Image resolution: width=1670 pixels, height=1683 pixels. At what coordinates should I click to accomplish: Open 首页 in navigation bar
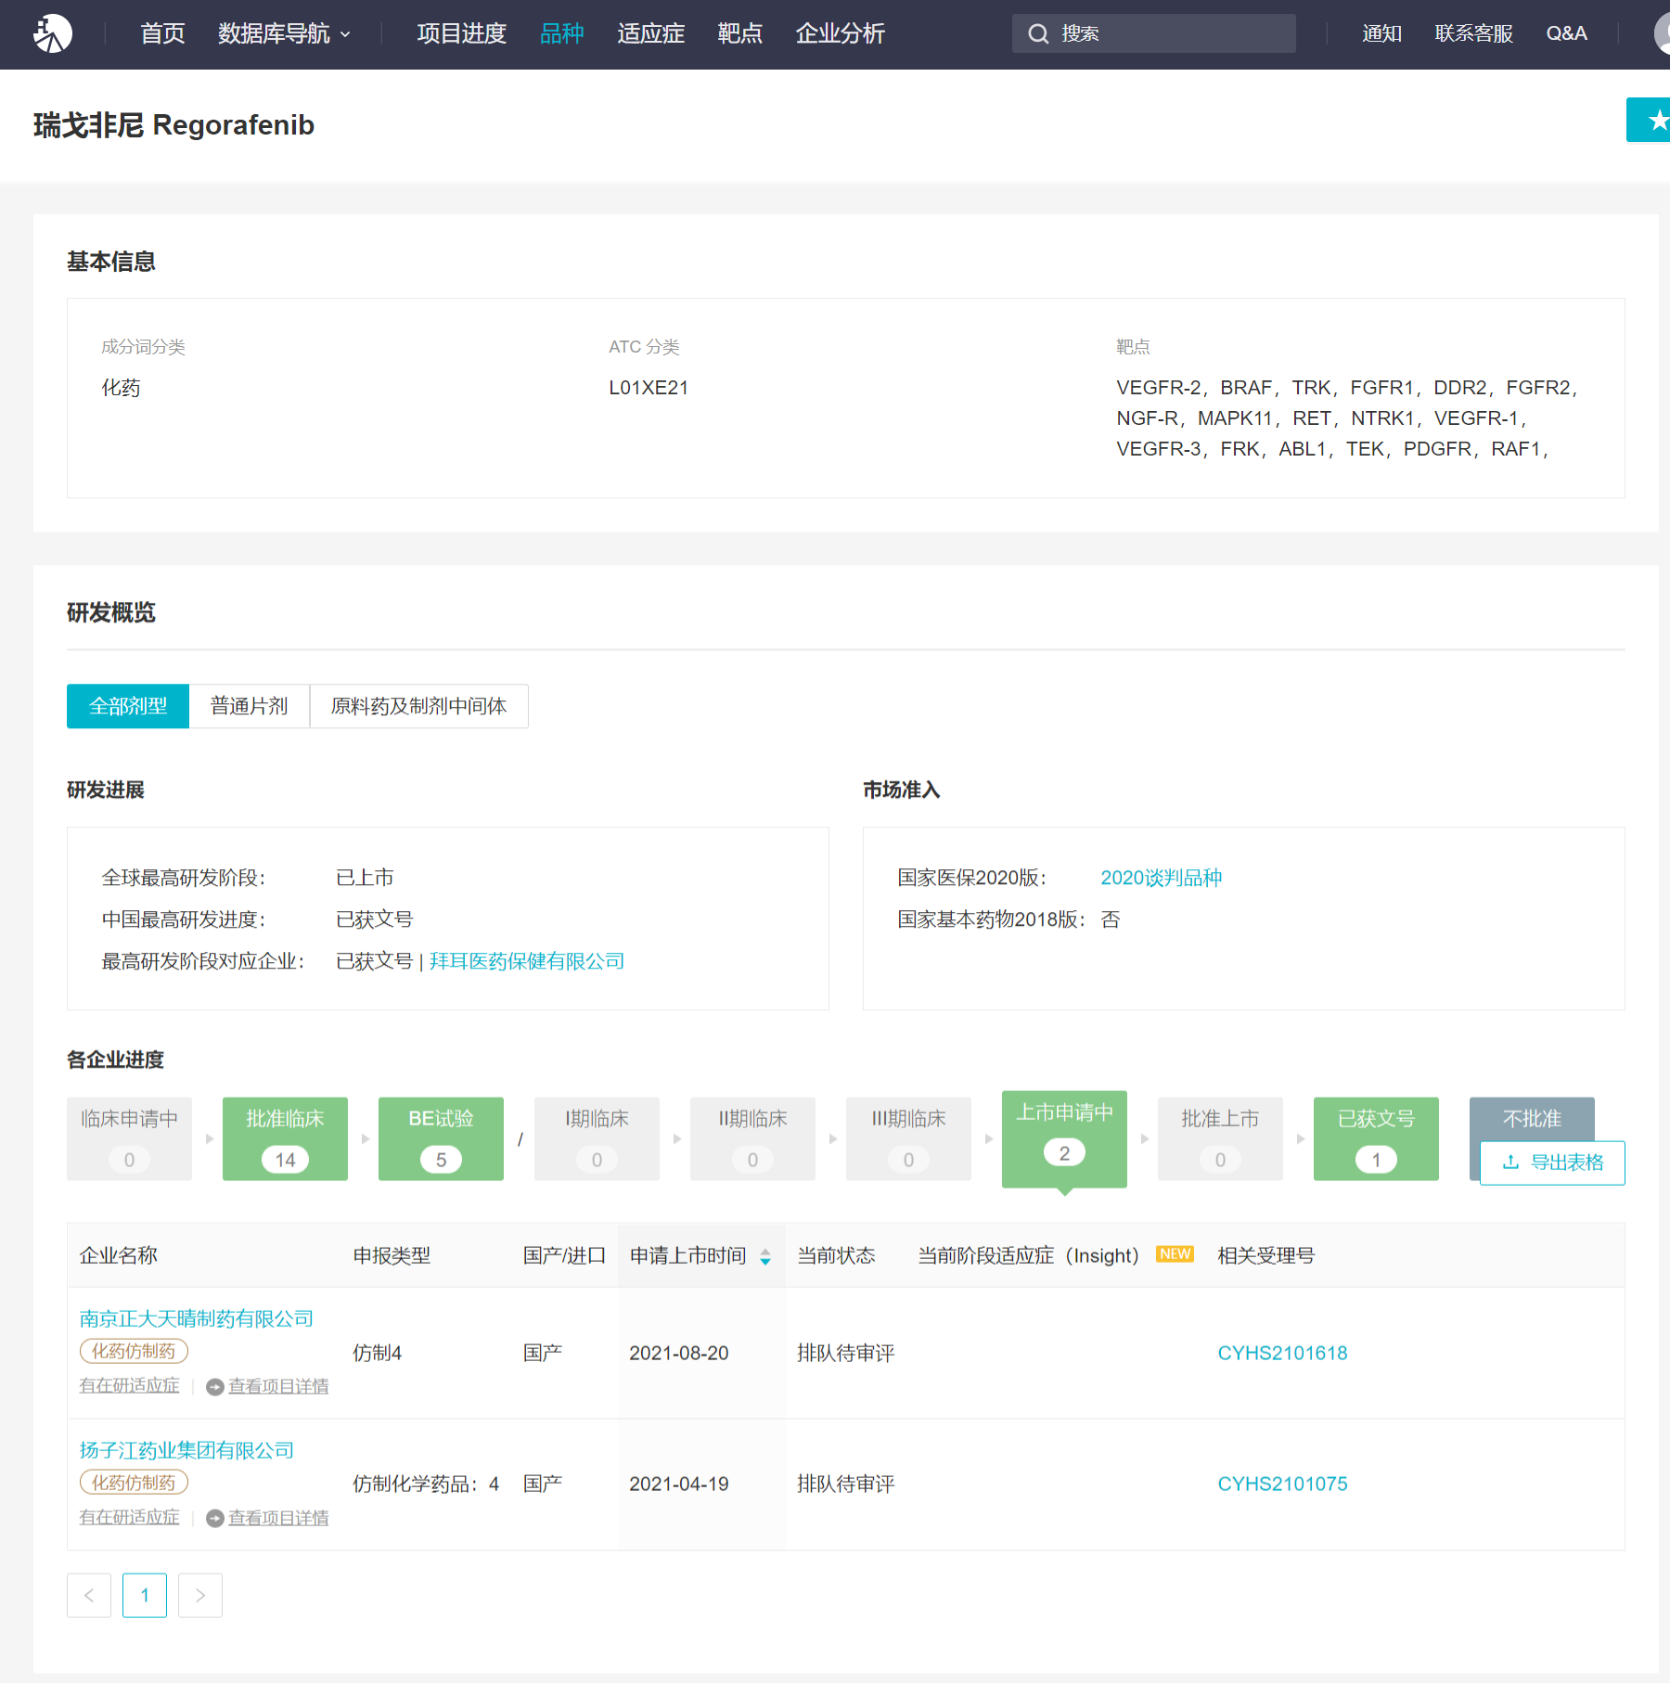click(162, 34)
